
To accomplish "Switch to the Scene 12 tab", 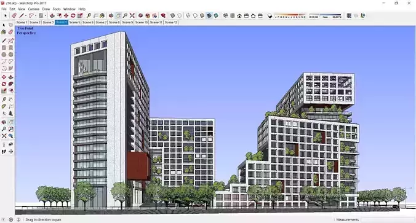I will 171,22.
